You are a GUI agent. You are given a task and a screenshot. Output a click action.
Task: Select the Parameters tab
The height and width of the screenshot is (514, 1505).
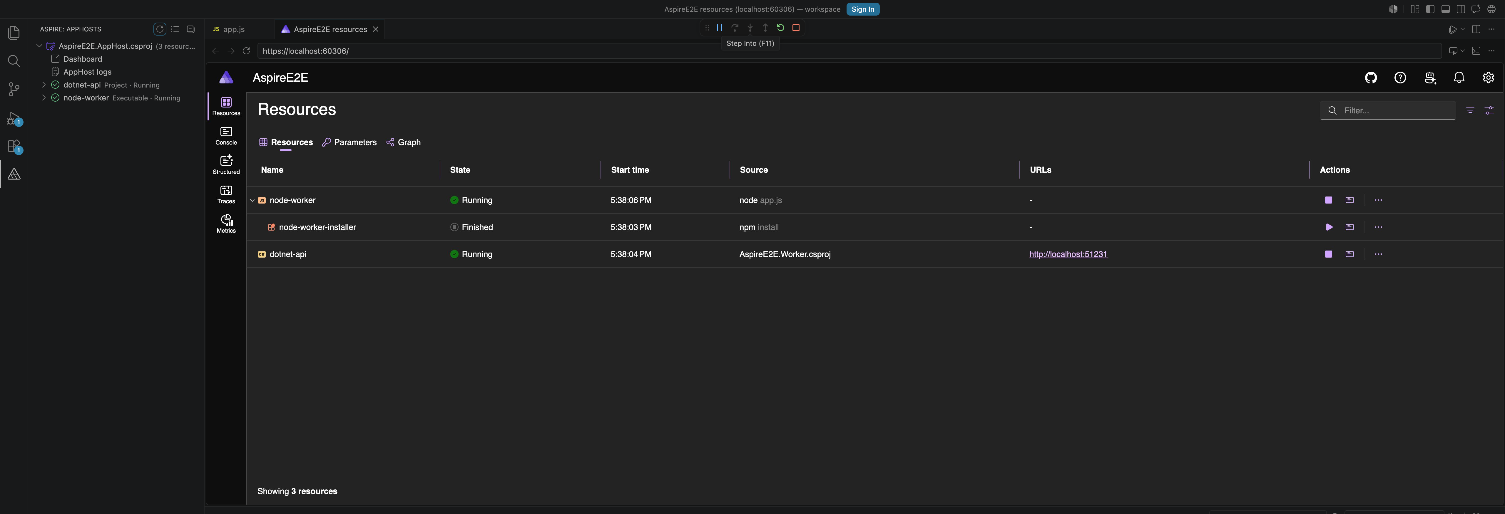pos(350,142)
